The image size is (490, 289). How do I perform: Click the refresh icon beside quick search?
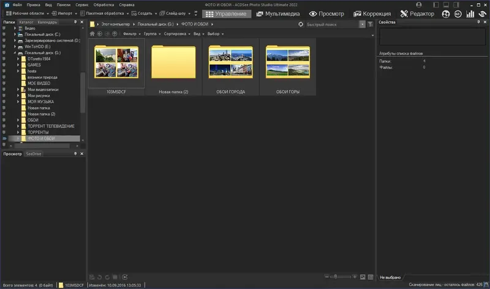[301, 24]
